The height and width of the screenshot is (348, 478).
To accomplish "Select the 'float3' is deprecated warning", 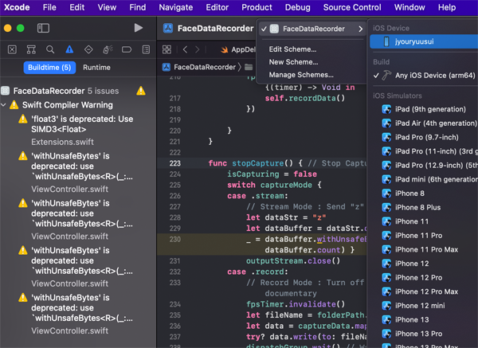I will click(82, 124).
